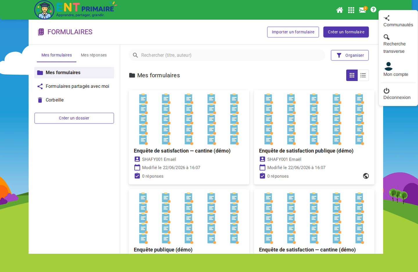Open the first Enquête de satisfaction — cantine card thumbnail
Screen dimensions: 418x272
189,119
